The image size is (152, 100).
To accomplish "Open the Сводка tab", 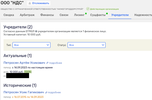I will (9, 15).
